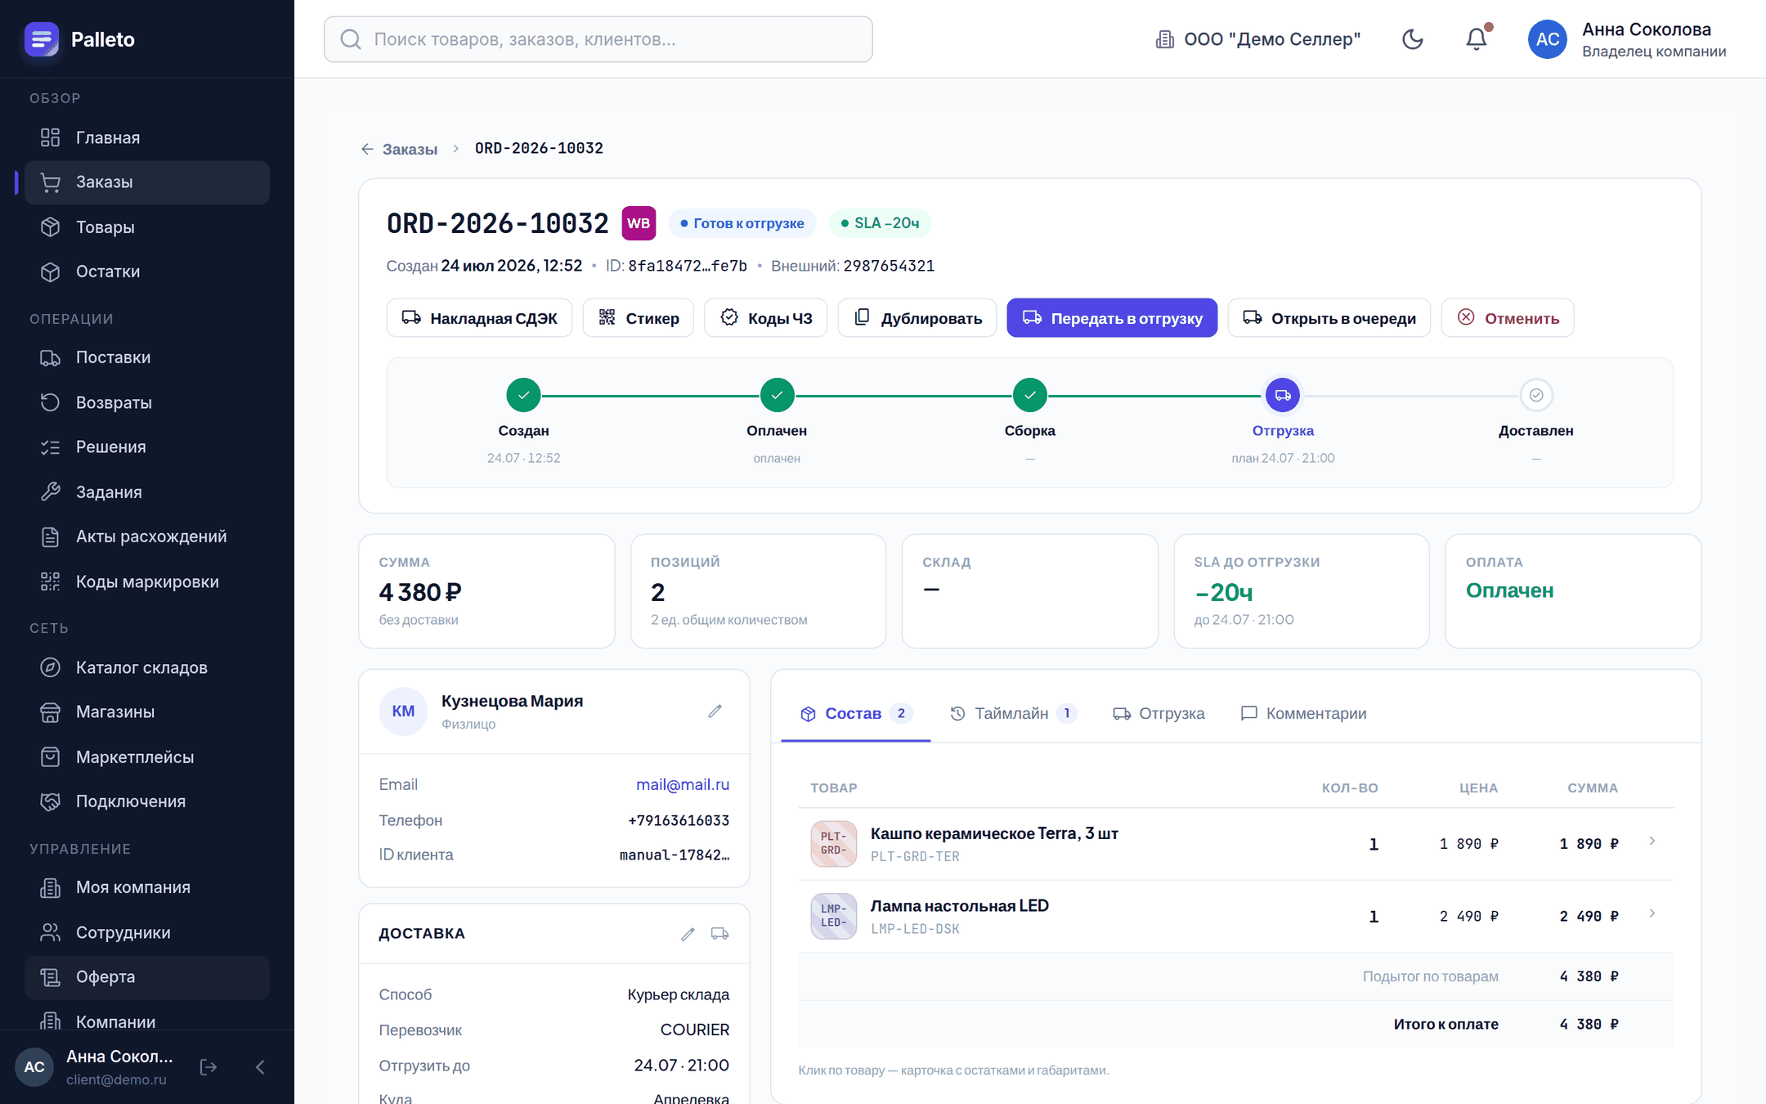Click the Отменить order button
The height and width of the screenshot is (1104, 1766).
click(x=1508, y=317)
